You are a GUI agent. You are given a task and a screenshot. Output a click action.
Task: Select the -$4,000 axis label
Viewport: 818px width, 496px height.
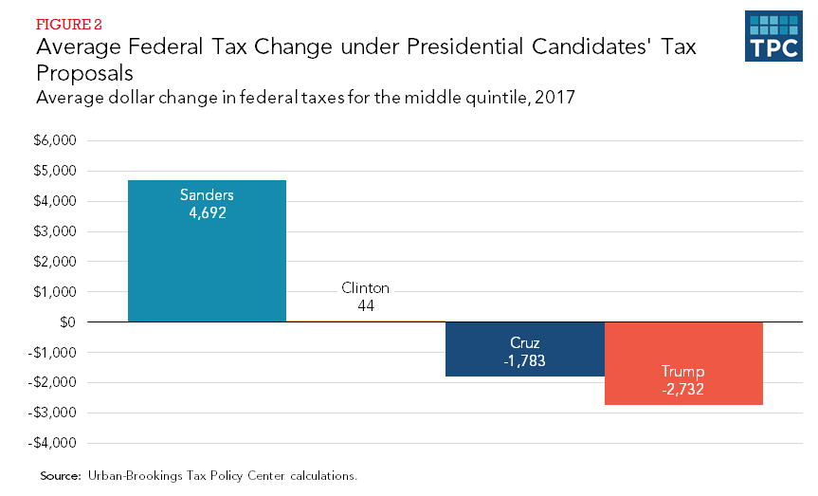tap(54, 444)
